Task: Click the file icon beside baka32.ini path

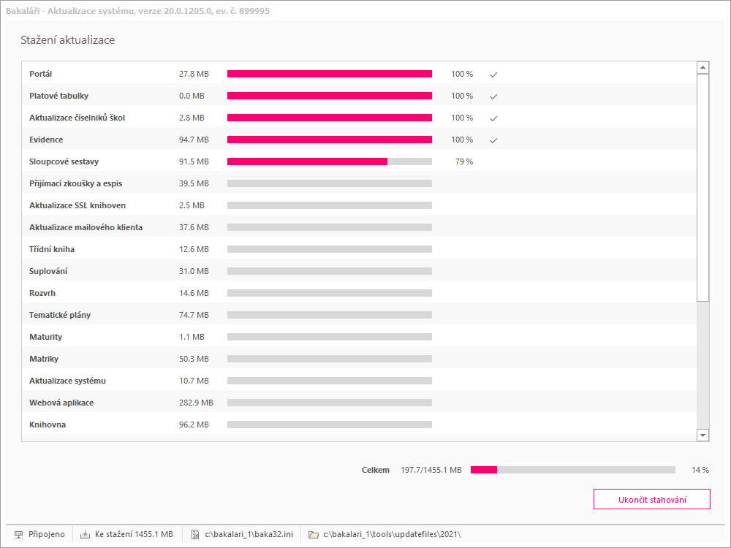Action: [x=194, y=535]
